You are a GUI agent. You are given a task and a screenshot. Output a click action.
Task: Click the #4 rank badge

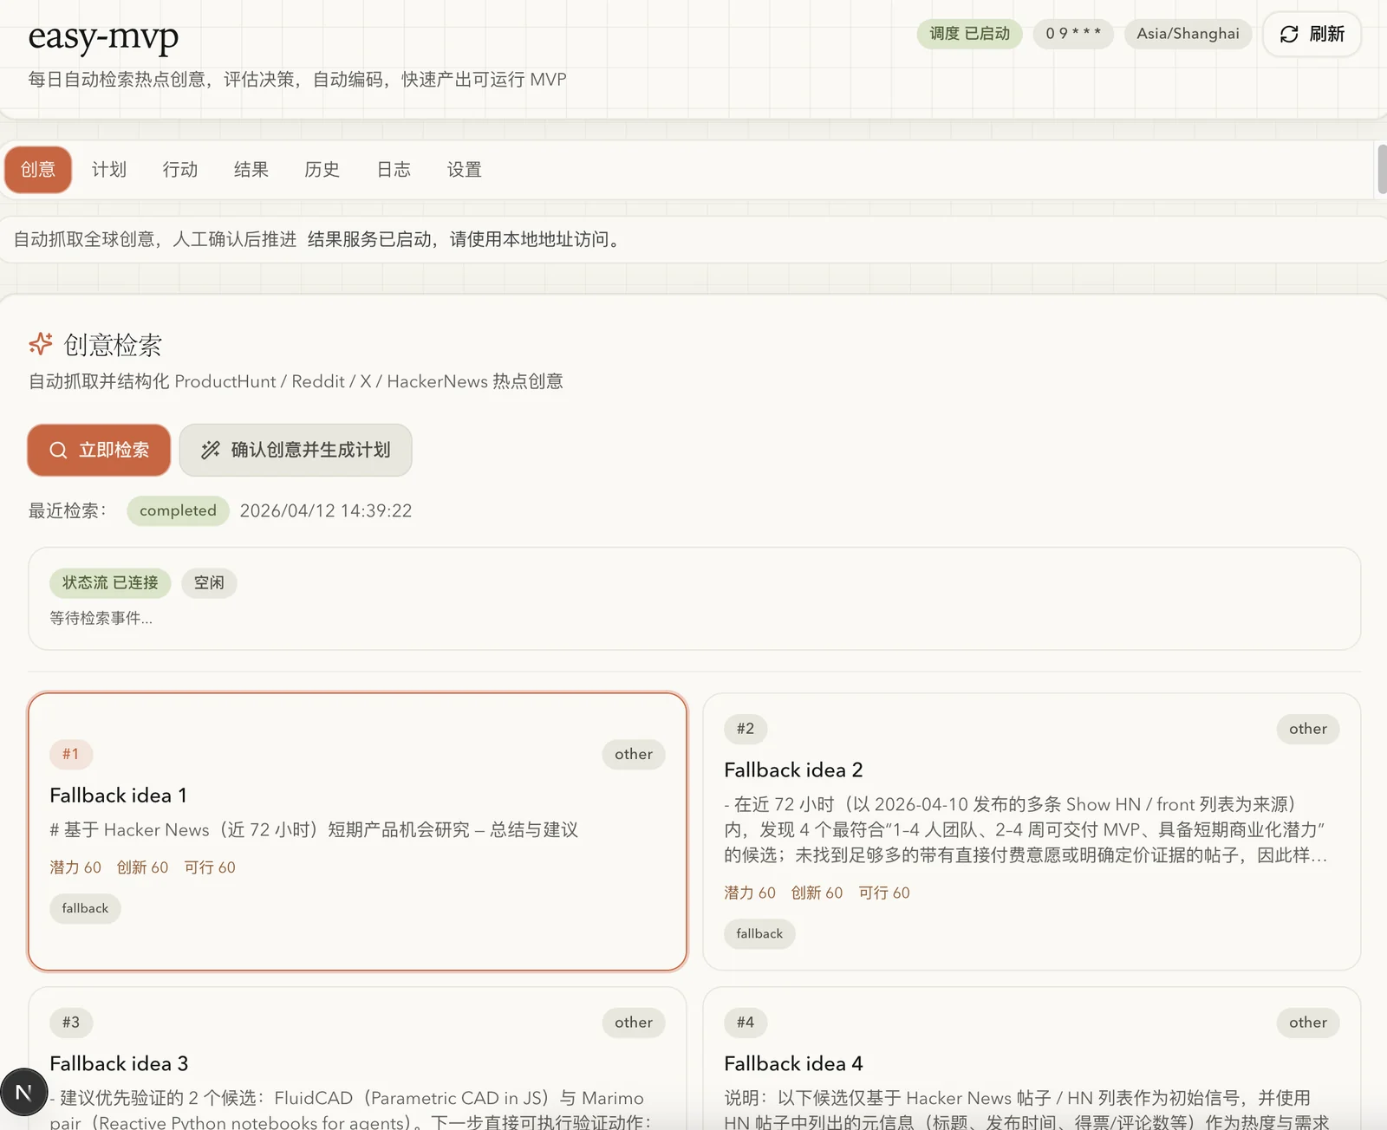coord(746,1023)
